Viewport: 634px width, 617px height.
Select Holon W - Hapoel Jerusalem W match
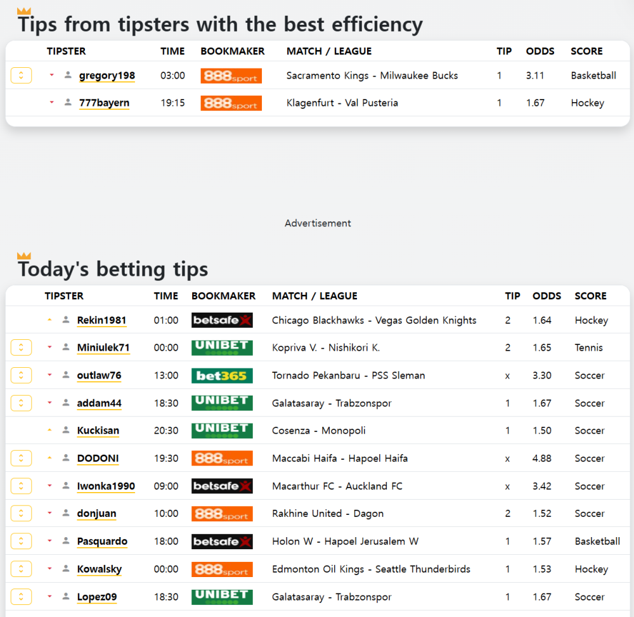(x=346, y=542)
